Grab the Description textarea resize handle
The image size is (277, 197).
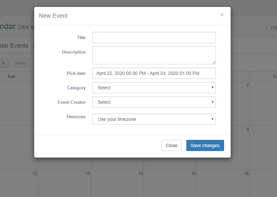point(214,62)
